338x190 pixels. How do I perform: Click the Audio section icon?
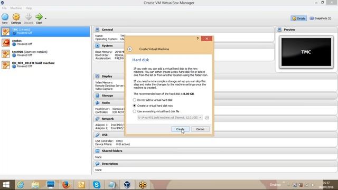point(97,103)
